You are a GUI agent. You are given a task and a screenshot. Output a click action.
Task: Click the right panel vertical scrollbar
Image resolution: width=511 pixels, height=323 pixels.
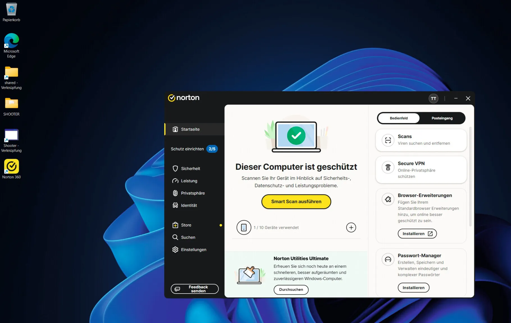pyautogui.click(x=470, y=177)
